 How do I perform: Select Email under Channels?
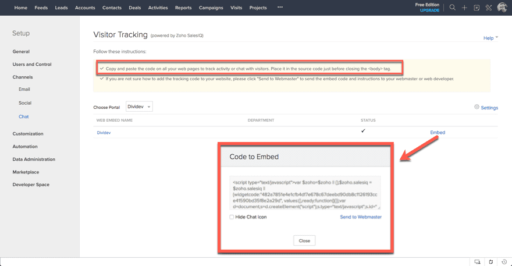click(24, 90)
